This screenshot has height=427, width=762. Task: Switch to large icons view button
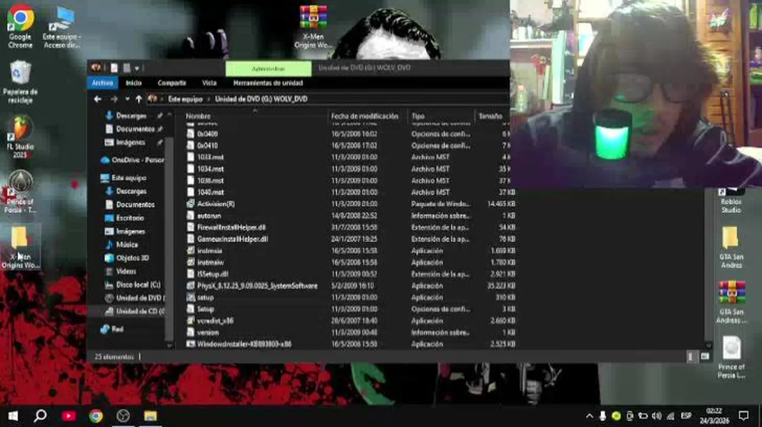(x=704, y=356)
